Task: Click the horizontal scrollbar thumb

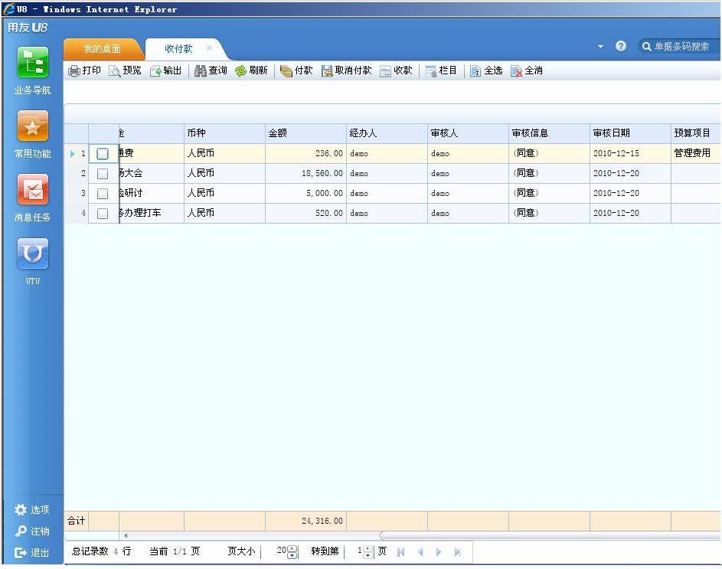Action: click(550, 535)
